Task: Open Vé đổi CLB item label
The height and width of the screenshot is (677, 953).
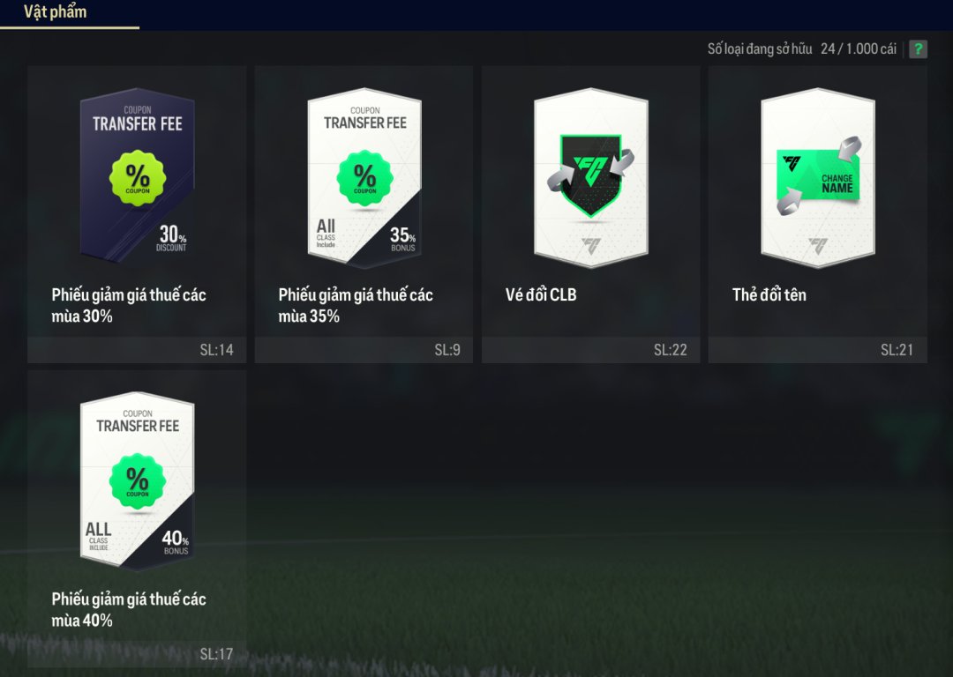Action: pos(541,294)
